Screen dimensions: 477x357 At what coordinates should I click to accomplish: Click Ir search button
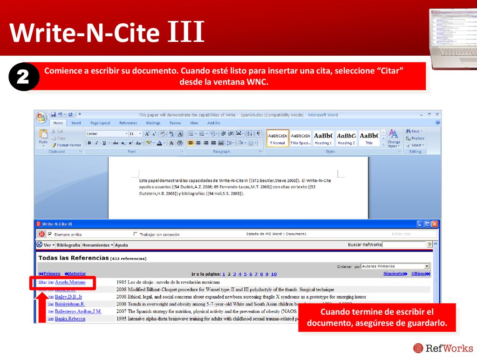[x=429, y=245]
